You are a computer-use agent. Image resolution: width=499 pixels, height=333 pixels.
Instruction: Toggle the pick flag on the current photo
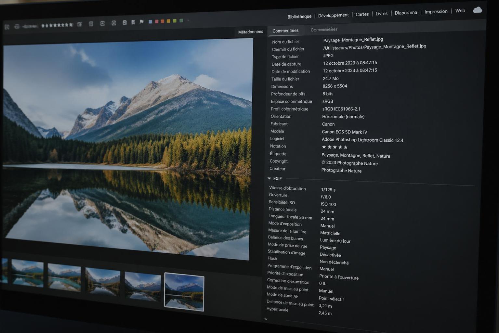141,22
